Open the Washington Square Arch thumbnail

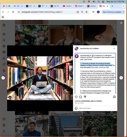pos(66,126)
